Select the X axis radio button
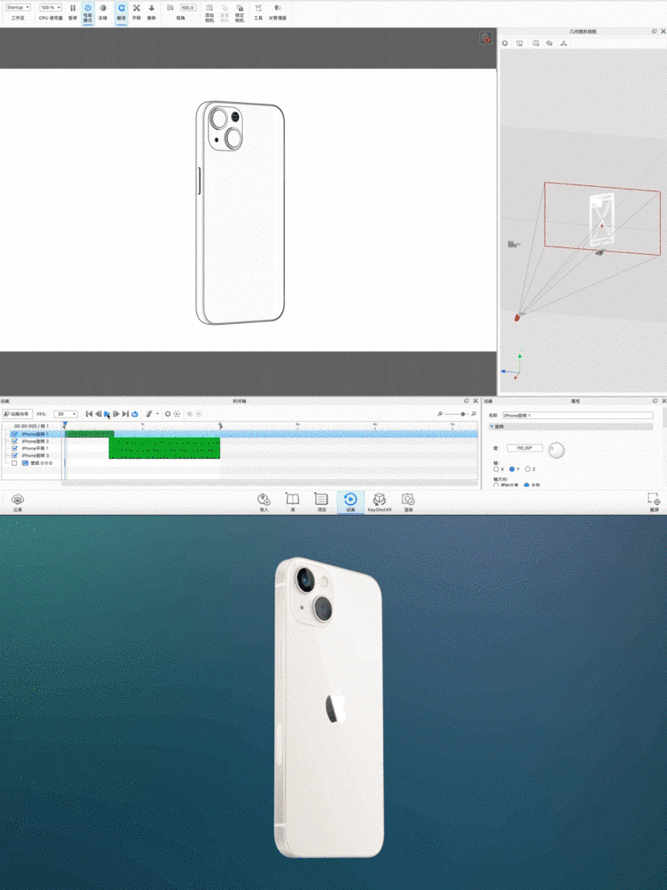 (x=496, y=469)
